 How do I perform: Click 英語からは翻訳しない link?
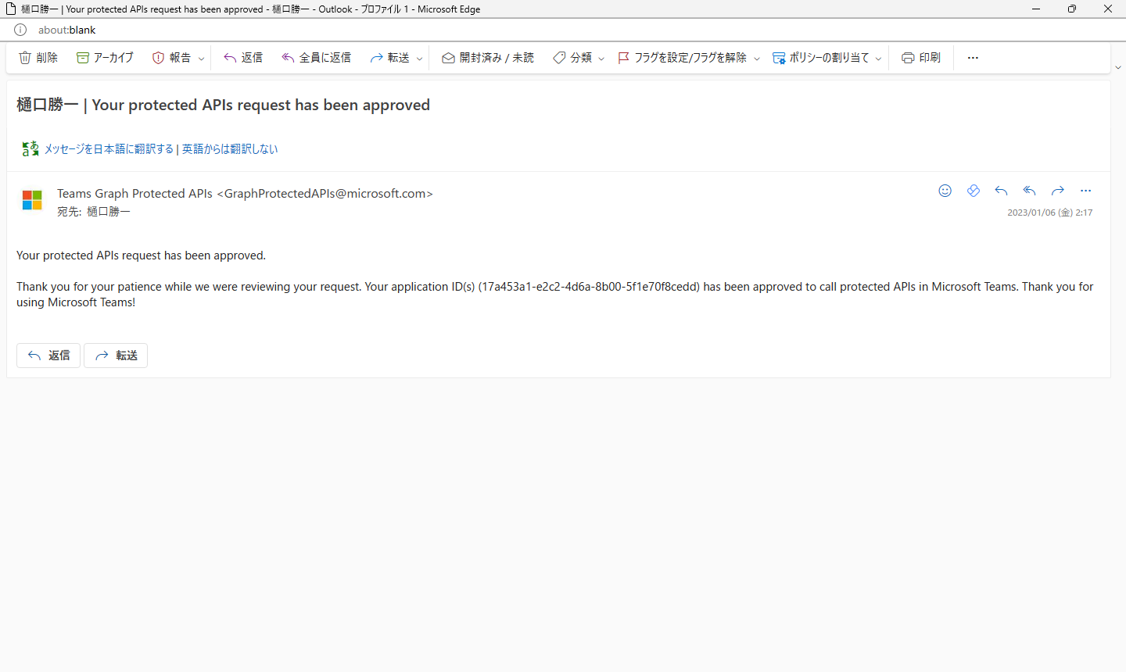pyautogui.click(x=230, y=148)
